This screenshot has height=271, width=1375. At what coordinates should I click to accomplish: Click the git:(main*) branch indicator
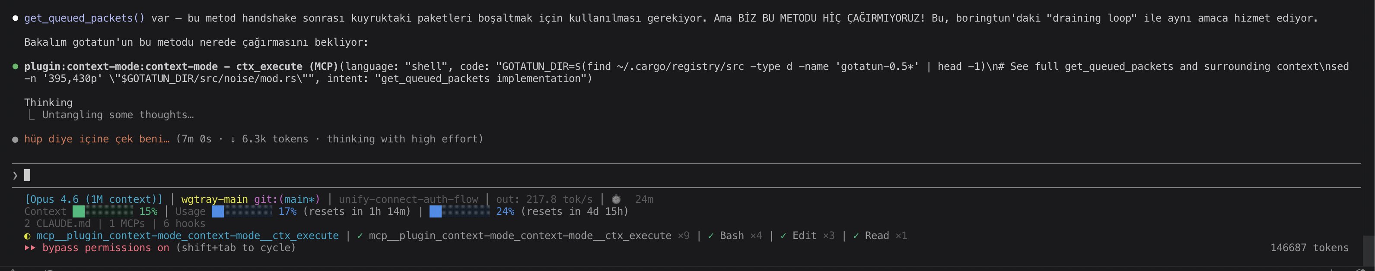pyautogui.click(x=286, y=199)
